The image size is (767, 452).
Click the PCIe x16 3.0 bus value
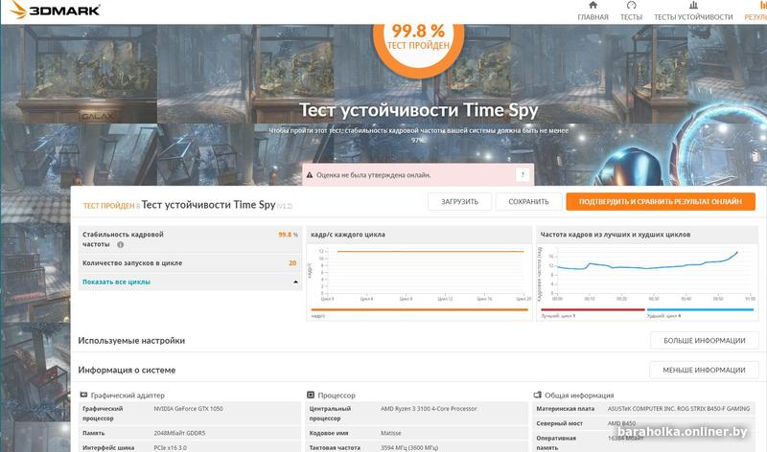[x=171, y=447]
